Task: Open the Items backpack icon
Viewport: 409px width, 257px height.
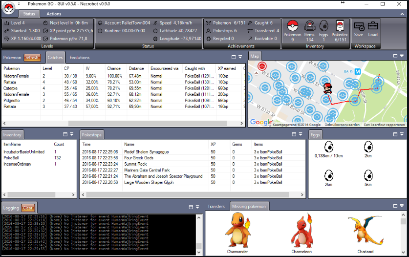Action: point(309,26)
